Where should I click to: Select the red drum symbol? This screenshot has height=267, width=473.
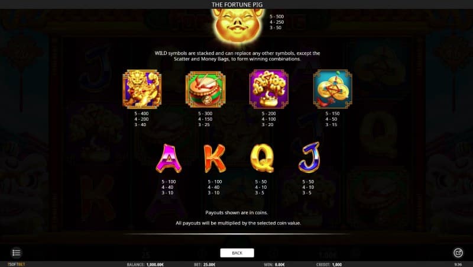(x=205, y=89)
